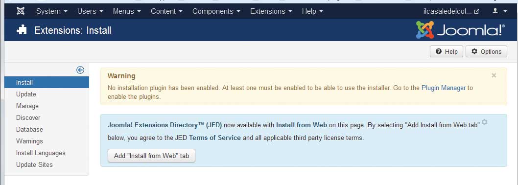This screenshot has width=518, height=185.
Task: Click the large Joomla! brand logo
Action: (461, 30)
